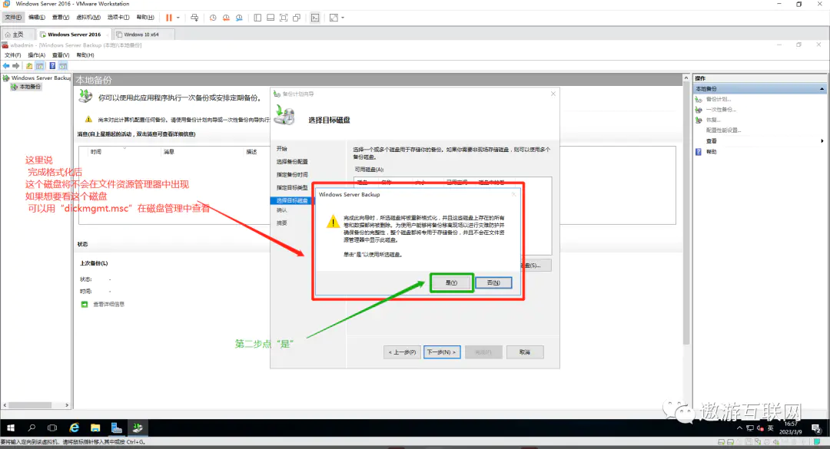Click 取消 in backup wizard

(525, 352)
